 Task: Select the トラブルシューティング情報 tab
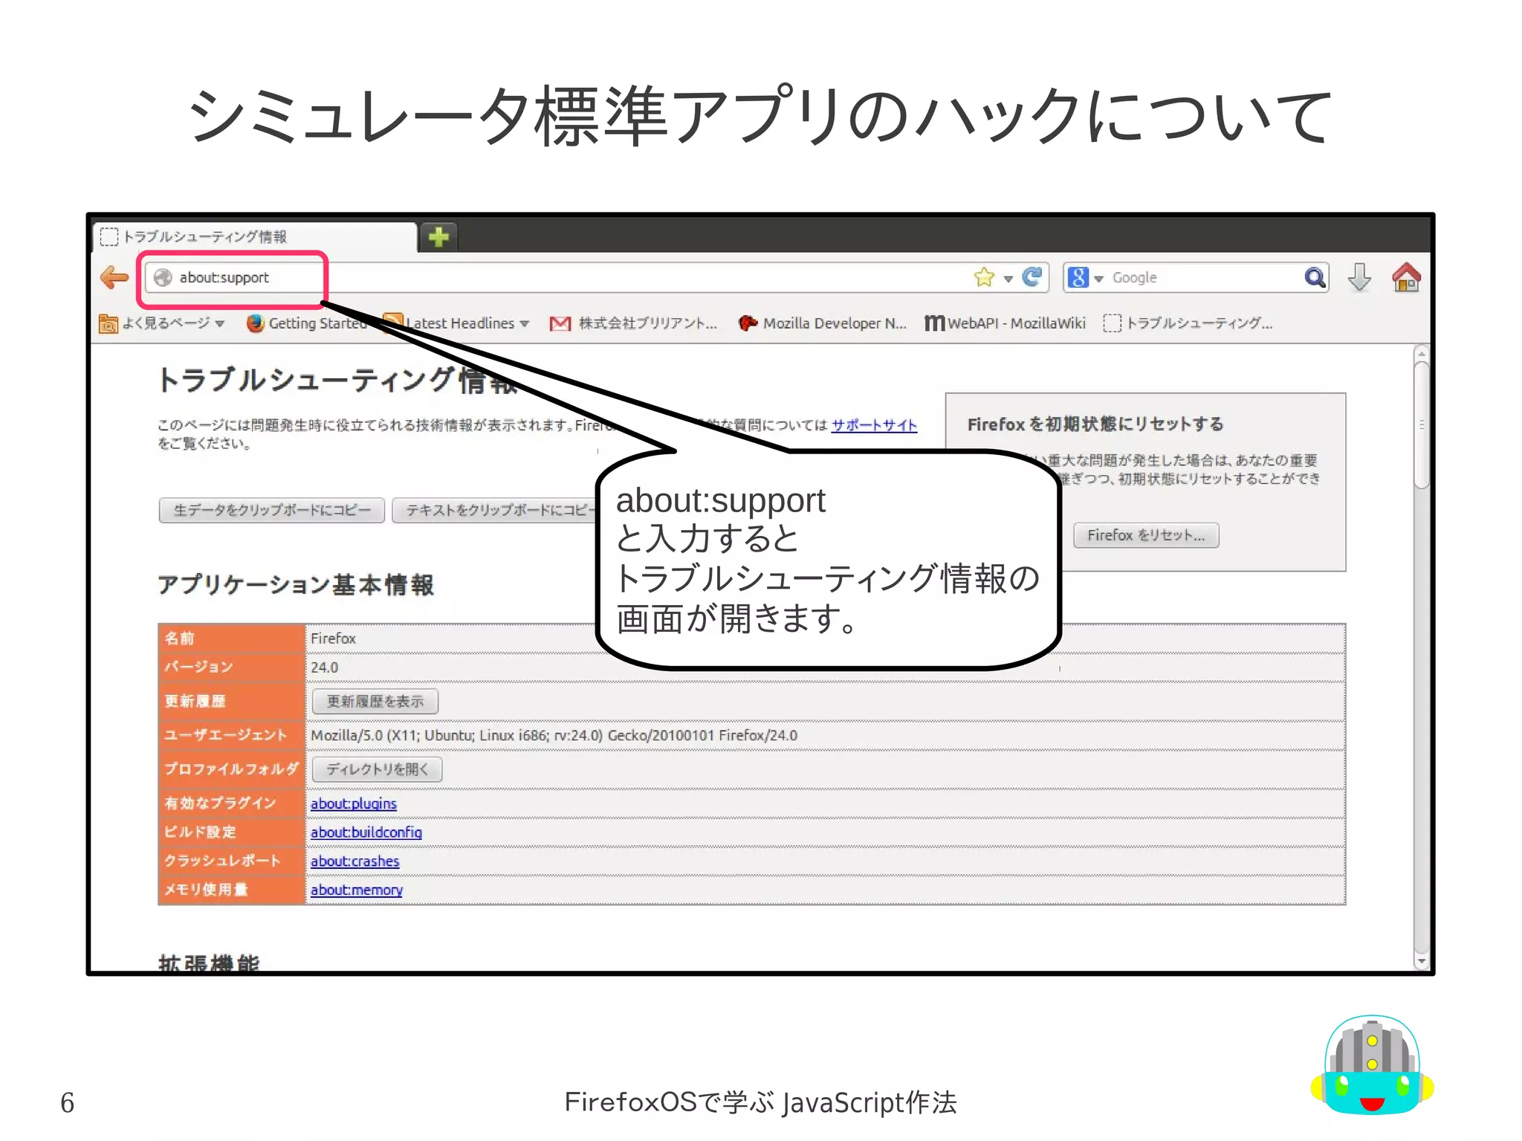click(x=255, y=237)
